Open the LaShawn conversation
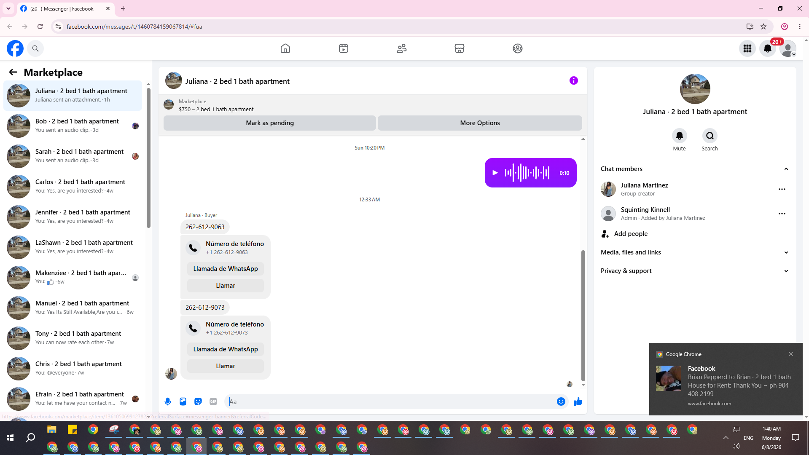The image size is (809, 455). click(x=73, y=247)
